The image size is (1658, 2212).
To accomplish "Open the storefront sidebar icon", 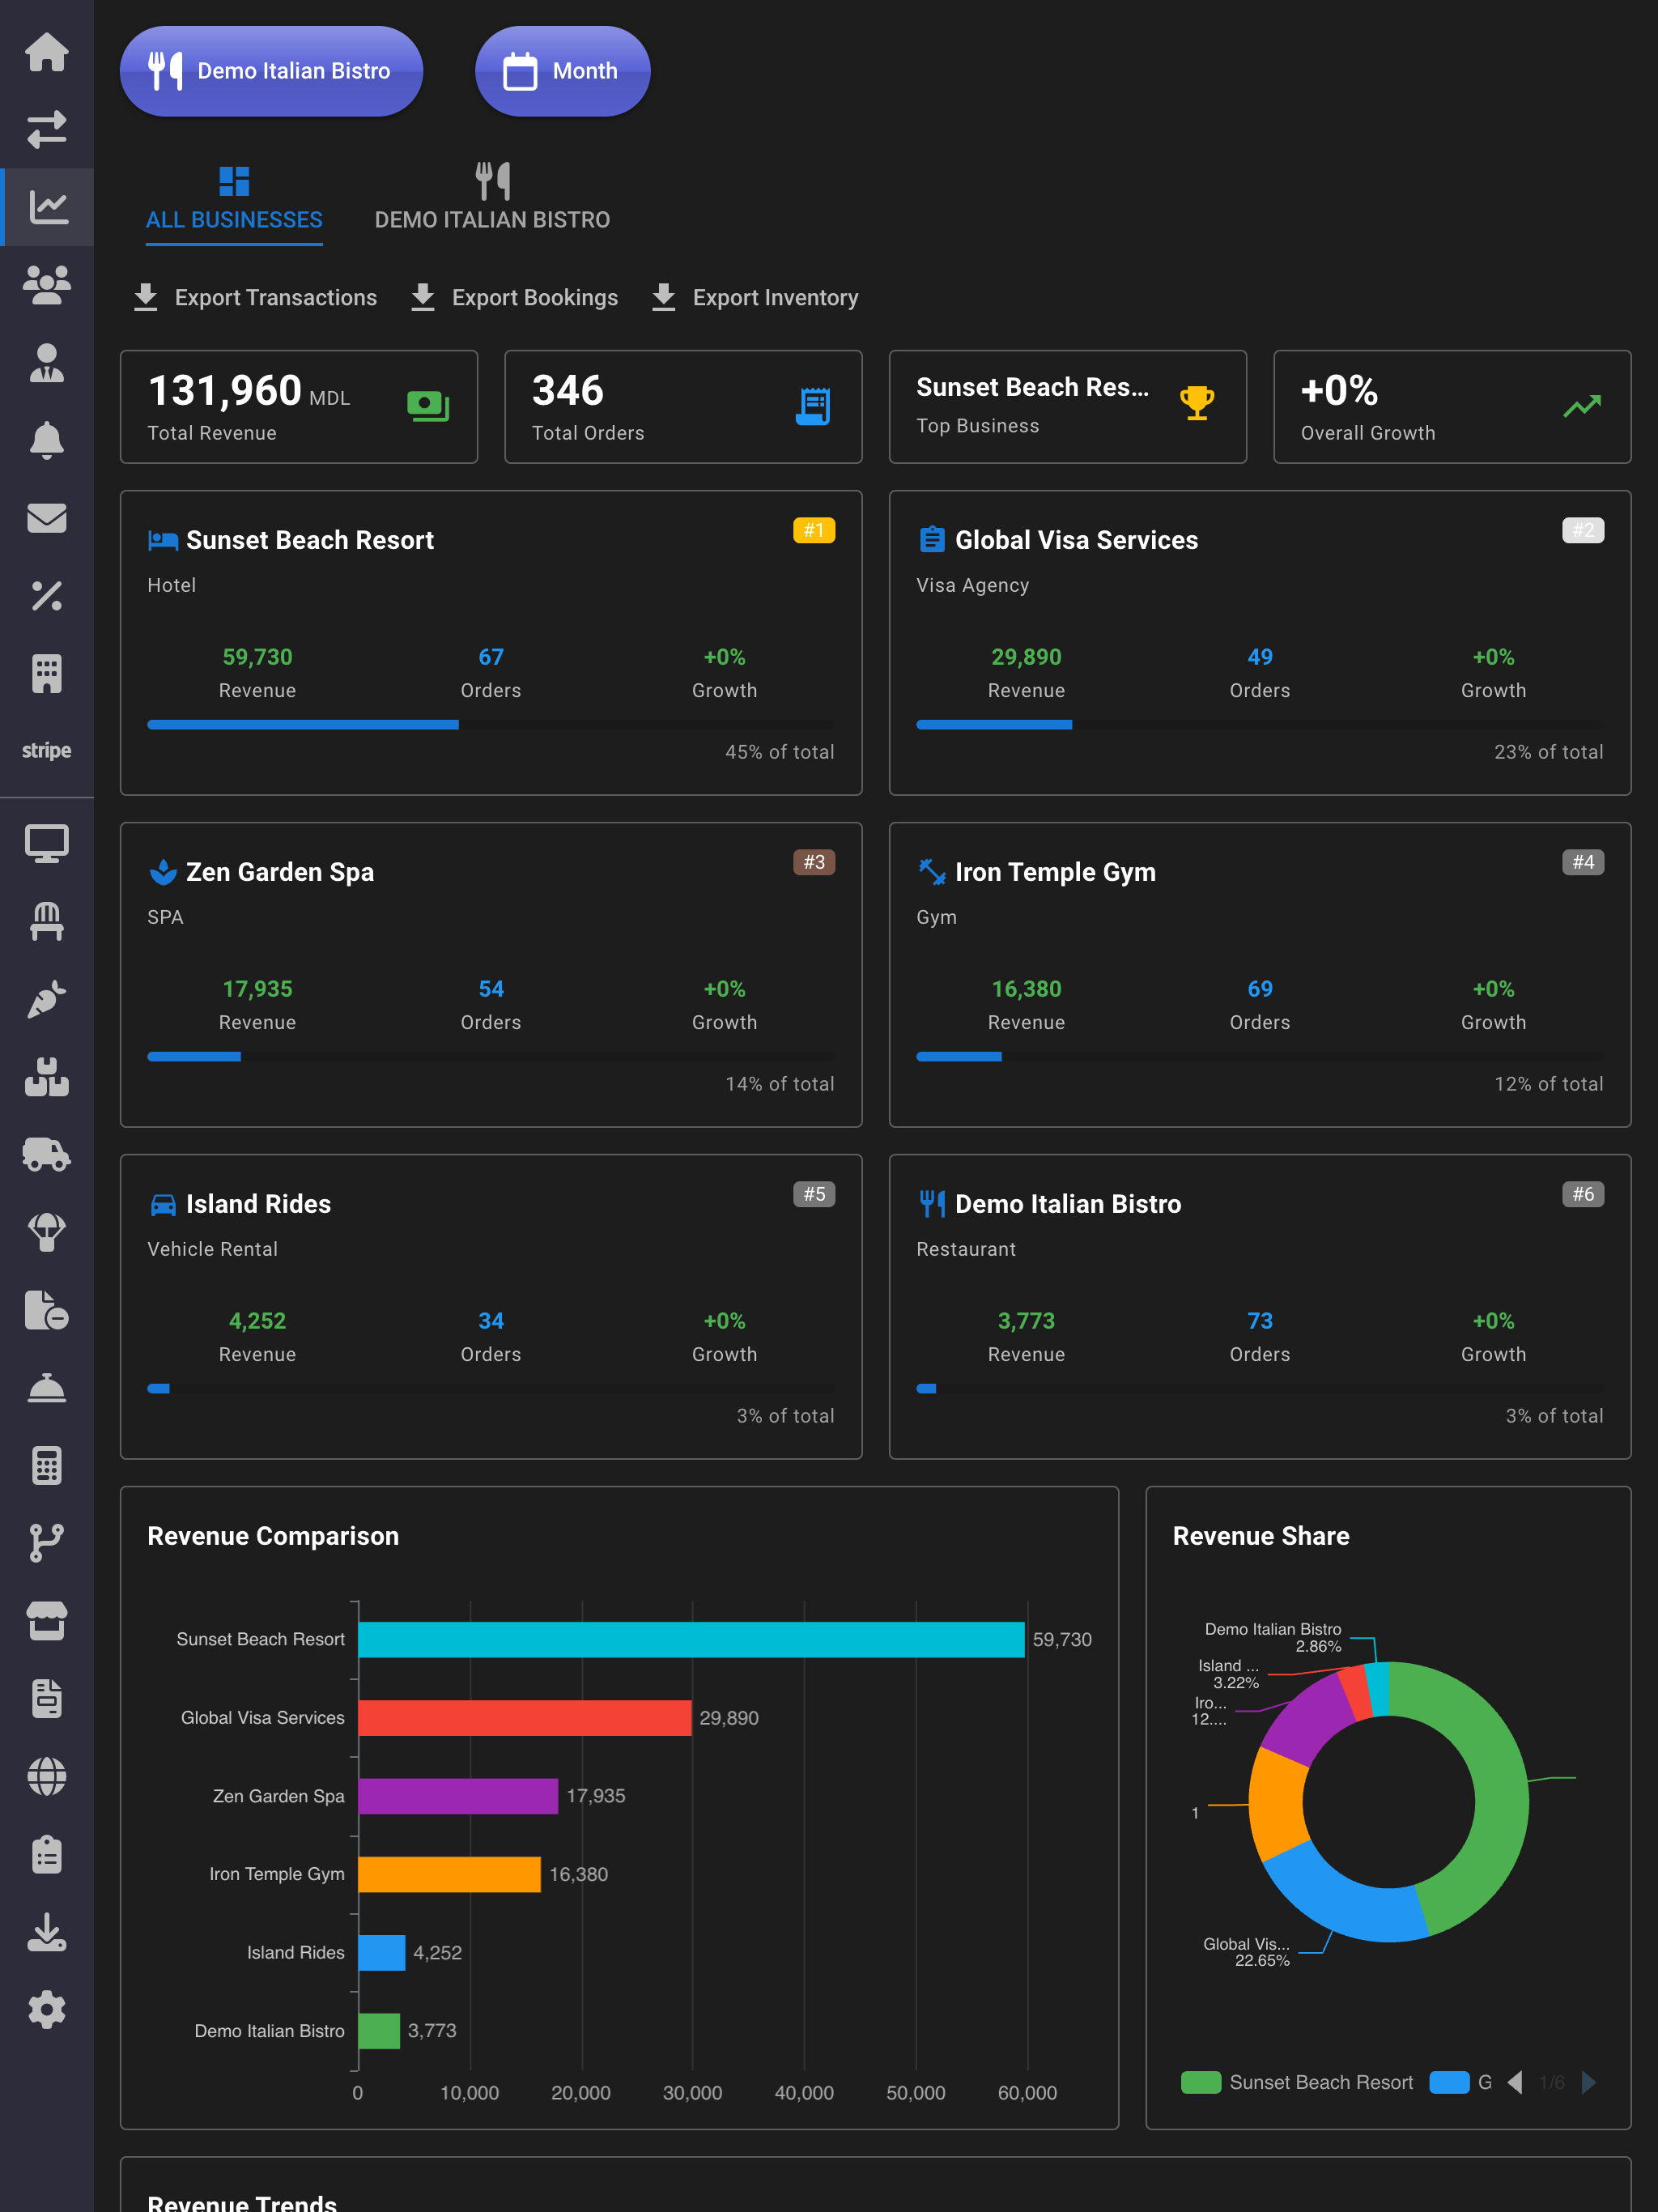I will tap(47, 1621).
